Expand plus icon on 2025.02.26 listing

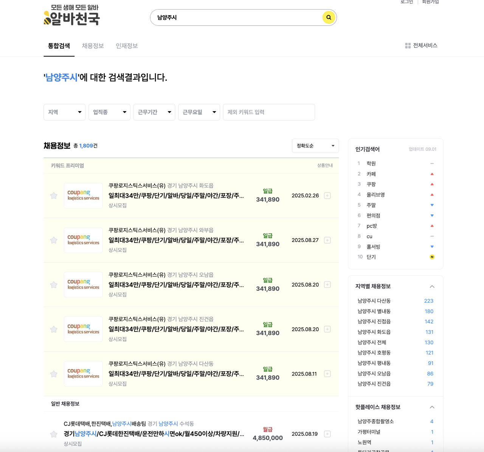(327, 195)
